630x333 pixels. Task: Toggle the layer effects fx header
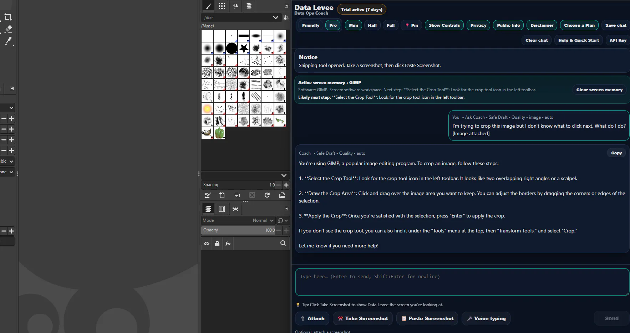pyautogui.click(x=228, y=244)
